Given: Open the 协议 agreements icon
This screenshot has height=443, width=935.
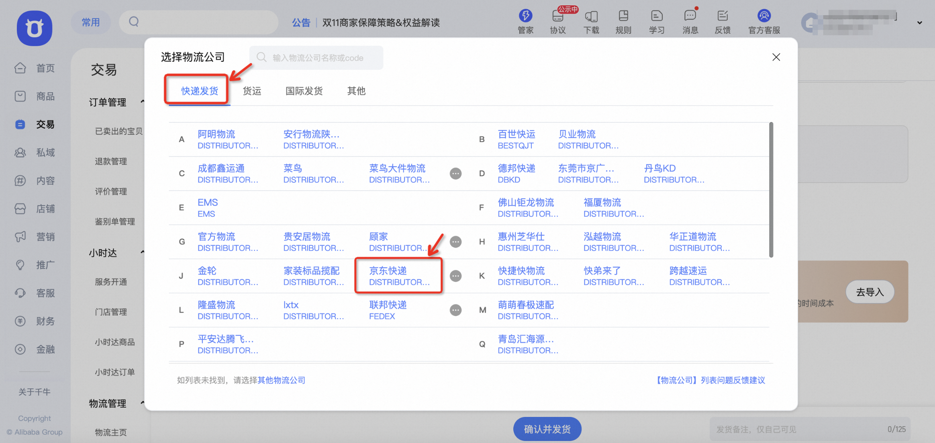Looking at the screenshot, I should [558, 22].
